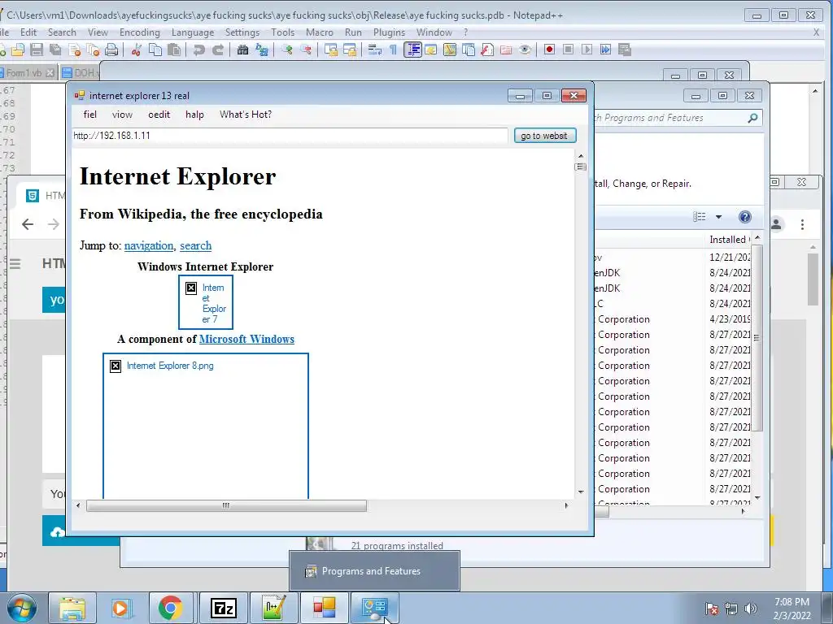Open the Microsoft Windows link
Image resolution: width=833 pixels, height=624 pixels.
pyautogui.click(x=246, y=339)
